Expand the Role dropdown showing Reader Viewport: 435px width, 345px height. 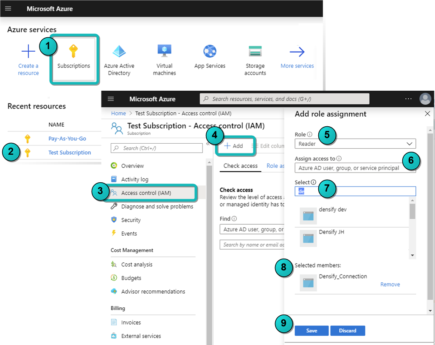pos(355,144)
